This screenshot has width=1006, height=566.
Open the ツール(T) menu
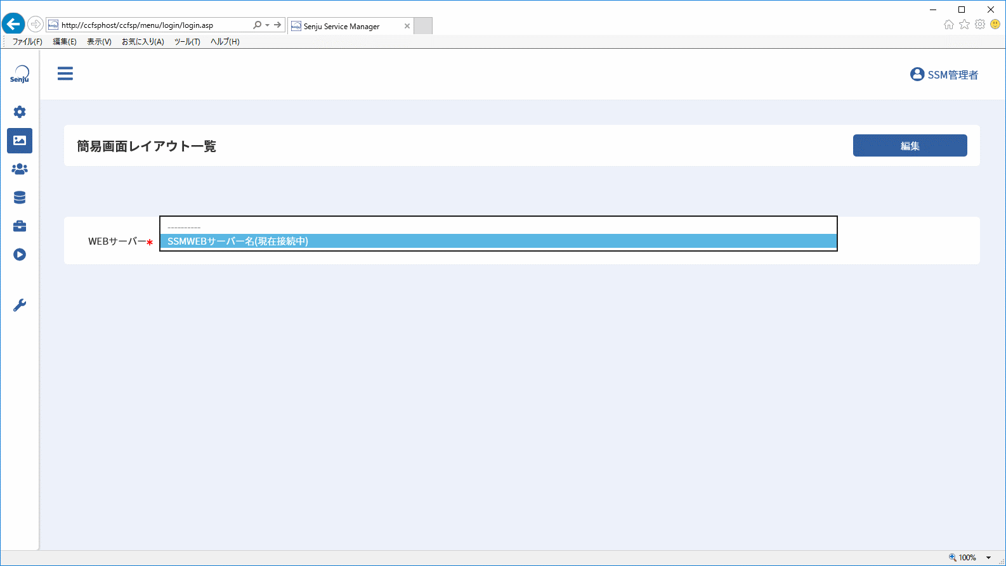click(187, 42)
